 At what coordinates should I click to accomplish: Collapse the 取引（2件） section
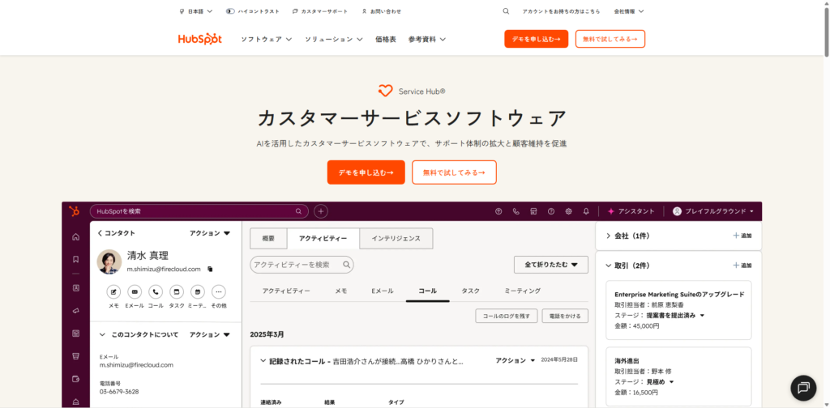pos(608,266)
